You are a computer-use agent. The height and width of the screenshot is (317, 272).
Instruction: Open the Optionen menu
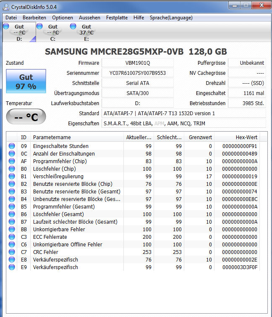(x=63, y=18)
